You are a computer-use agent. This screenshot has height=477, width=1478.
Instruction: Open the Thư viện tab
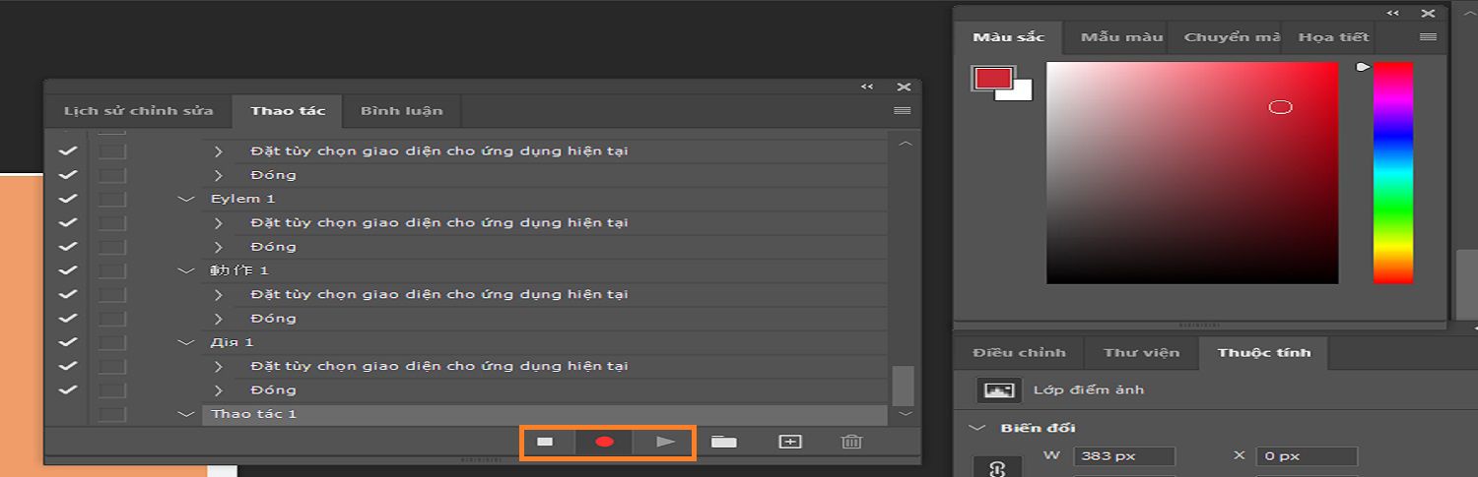[1141, 353]
